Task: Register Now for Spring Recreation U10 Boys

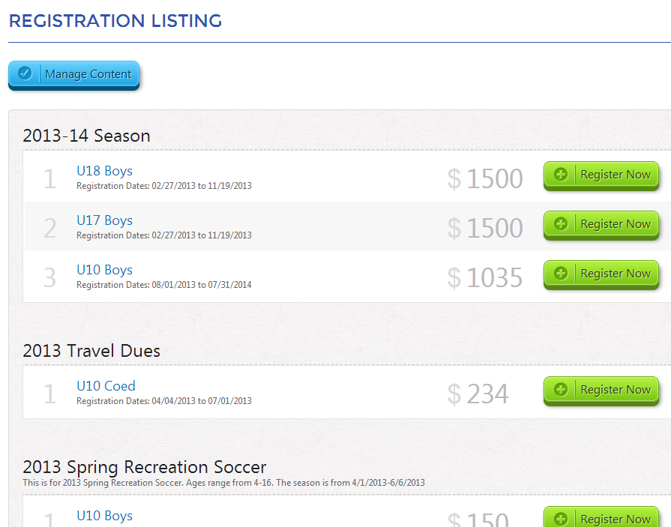Action: [601, 517]
